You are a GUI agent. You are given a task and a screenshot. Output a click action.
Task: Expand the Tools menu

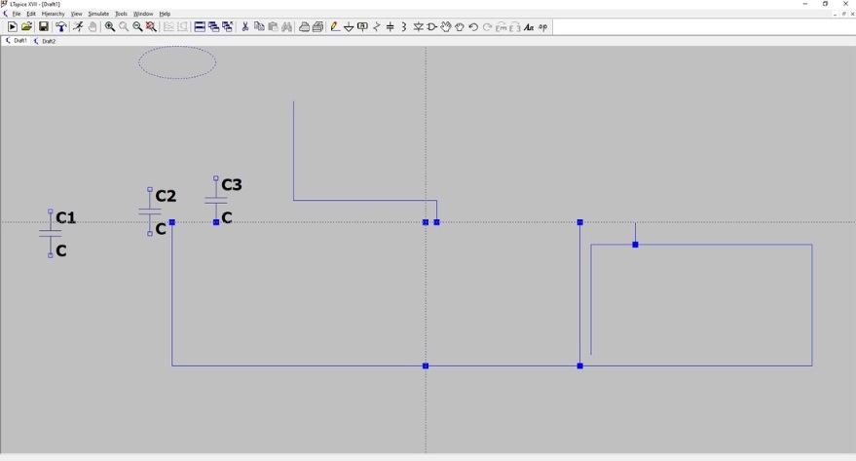(121, 14)
